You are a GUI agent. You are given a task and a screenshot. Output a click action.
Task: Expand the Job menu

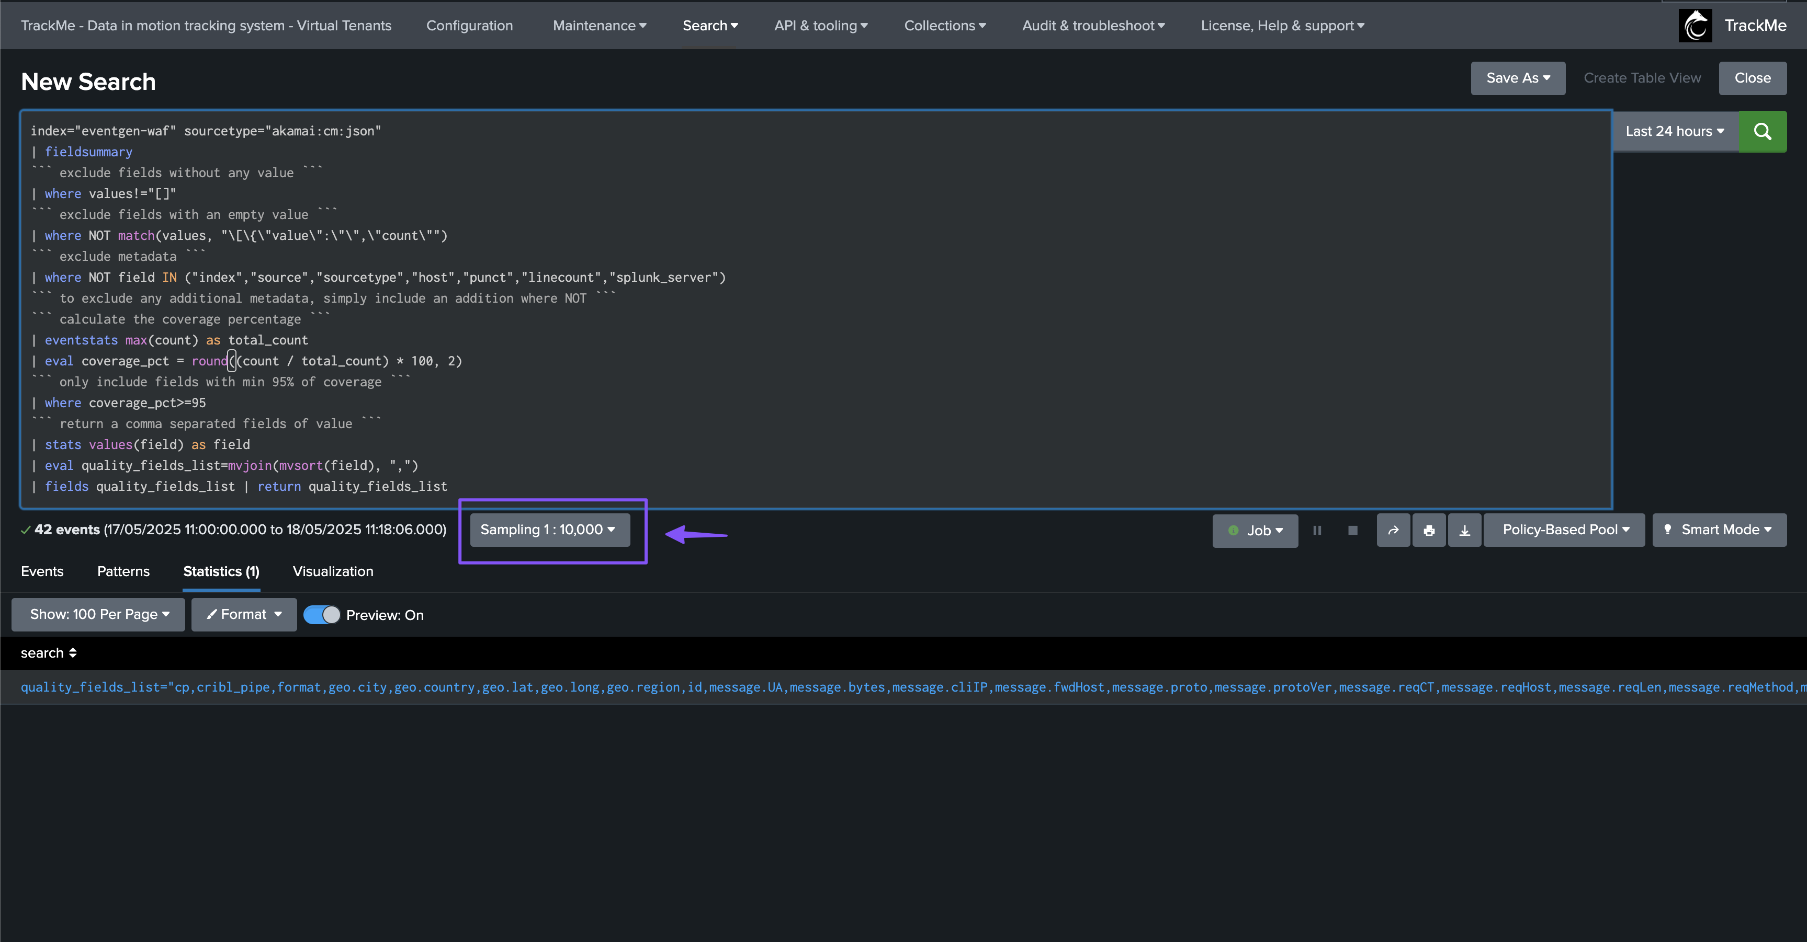[1255, 531]
